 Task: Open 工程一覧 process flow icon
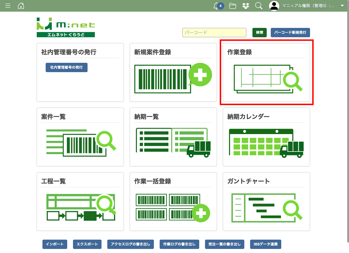[81, 207]
